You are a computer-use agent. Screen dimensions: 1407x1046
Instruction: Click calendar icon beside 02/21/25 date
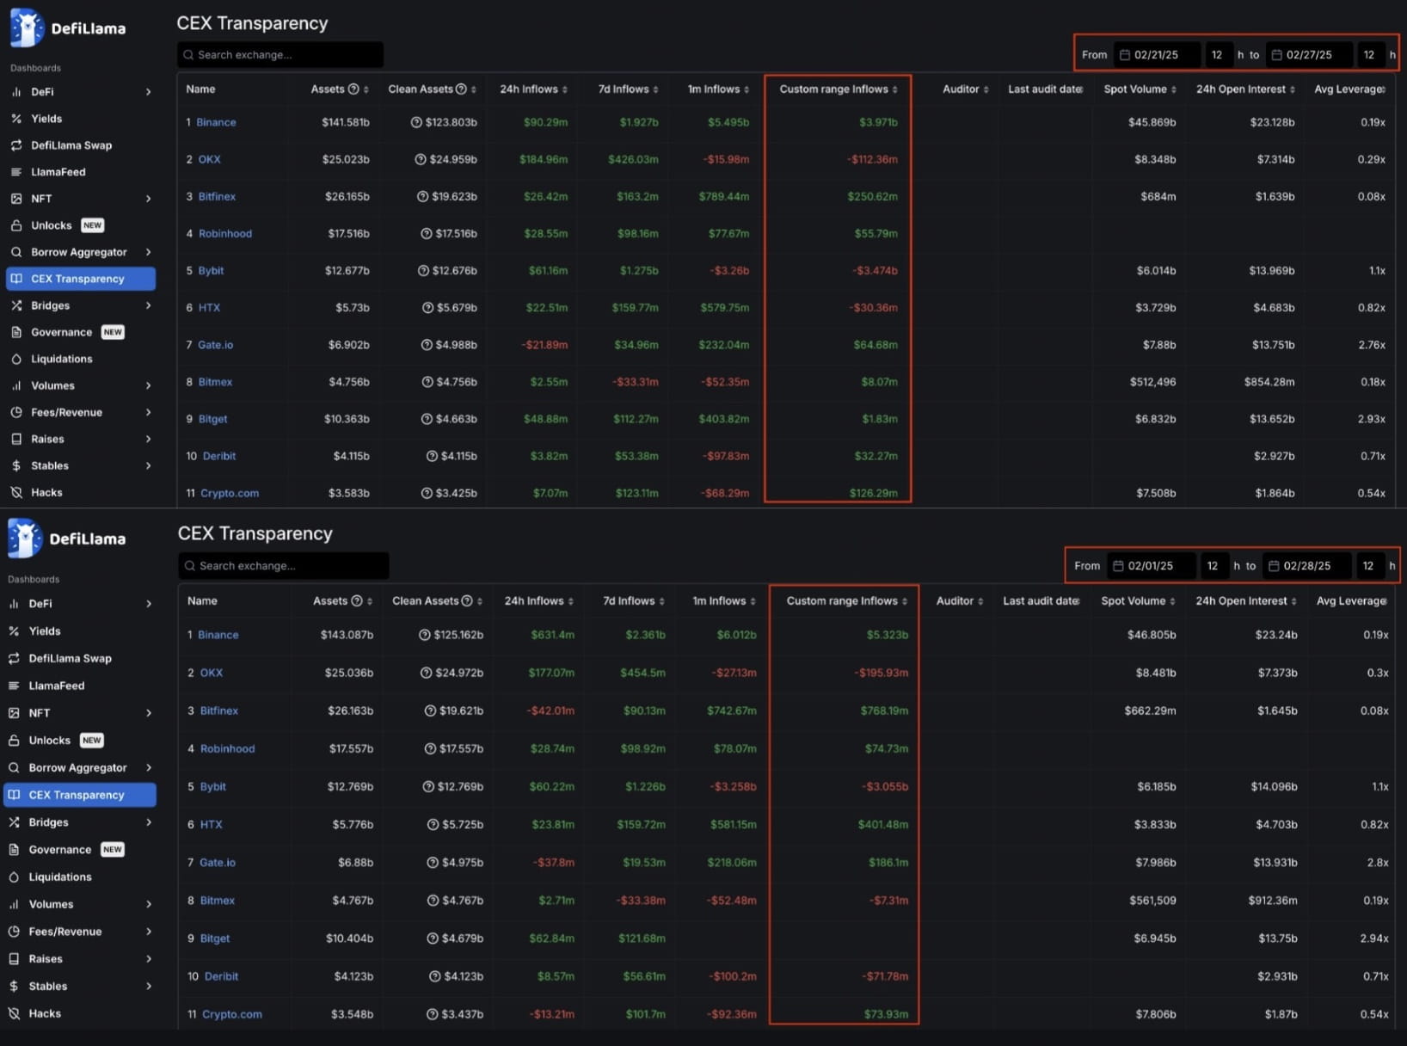click(x=1124, y=55)
